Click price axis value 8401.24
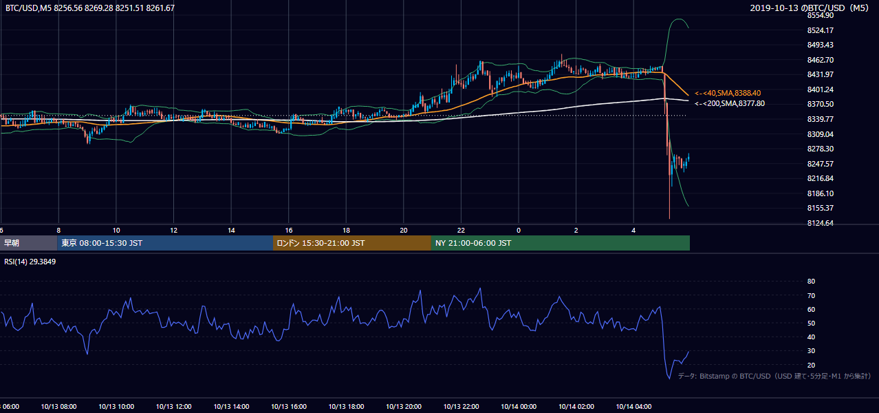Image resolution: width=879 pixels, height=413 pixels. click(821, 89)
